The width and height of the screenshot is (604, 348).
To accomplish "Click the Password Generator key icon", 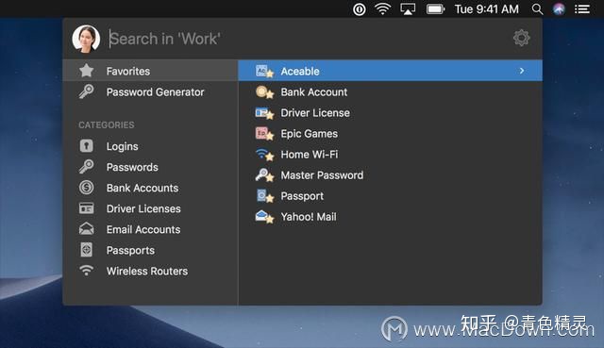I will [86, 91].
